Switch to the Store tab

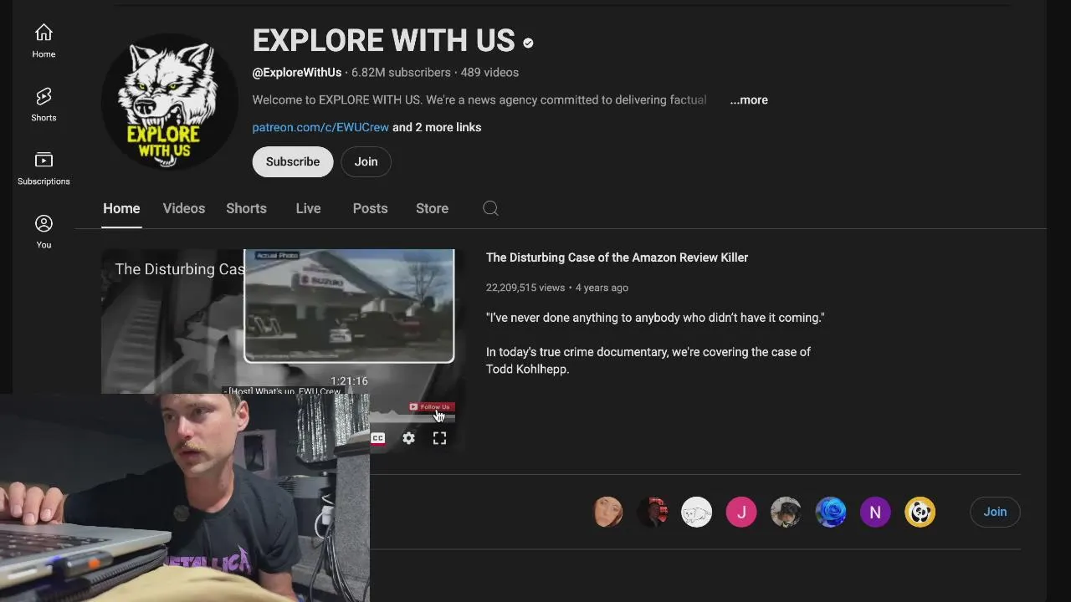pyautogui.click(x=432, y=208)
